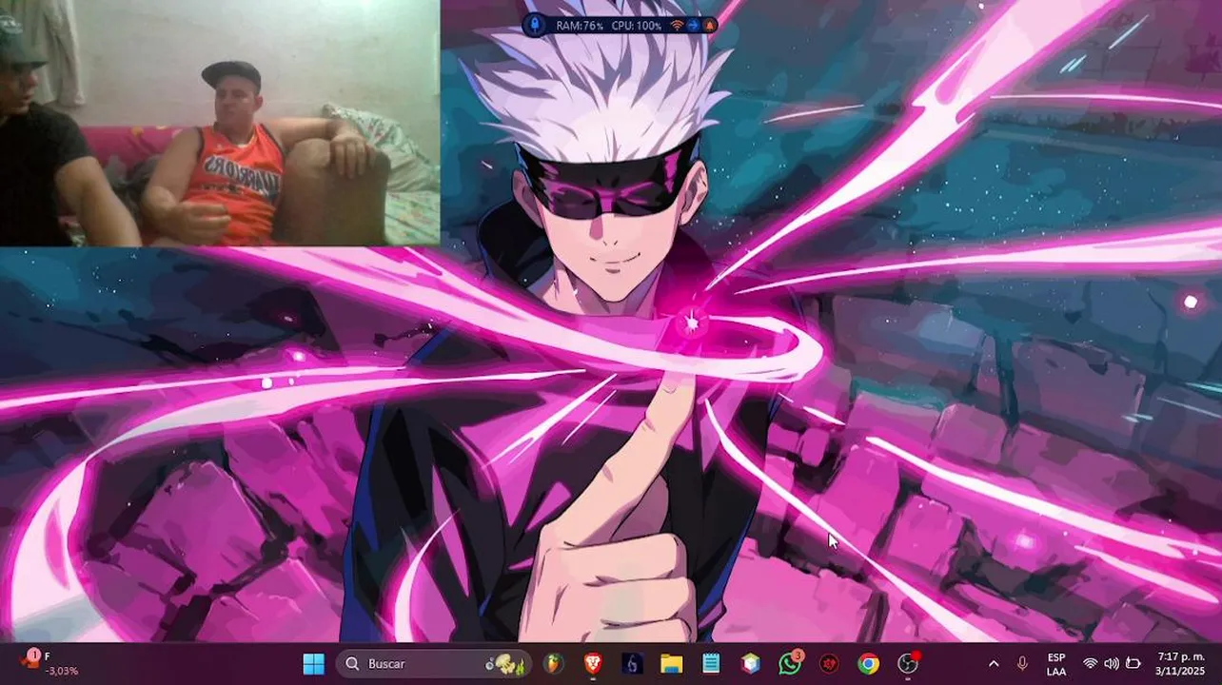
Task: Click the orange Wi-Fi icon in the widget
Action: 677,26
